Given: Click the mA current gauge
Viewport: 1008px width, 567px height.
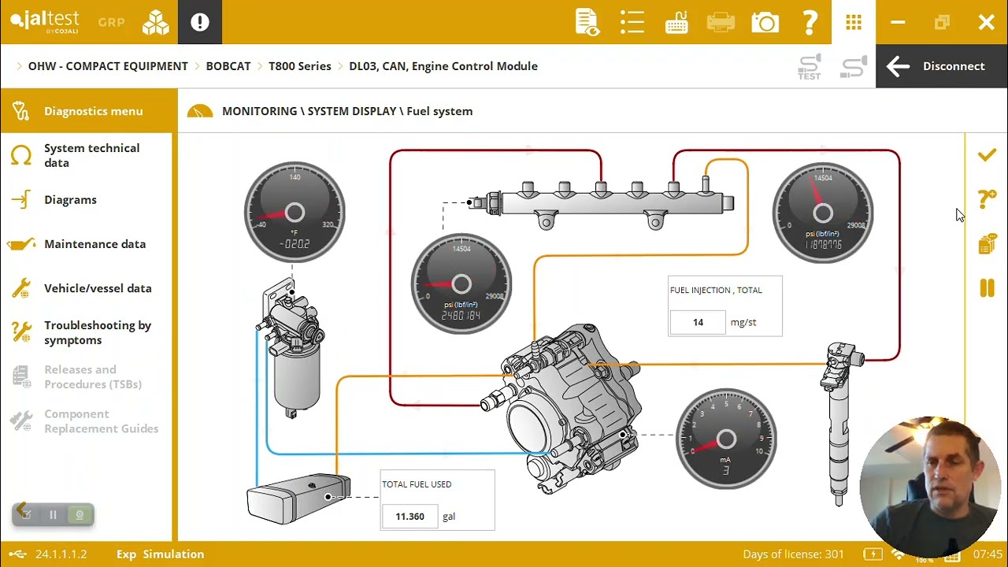Looking at the screenshot, I should coord(726,439).
